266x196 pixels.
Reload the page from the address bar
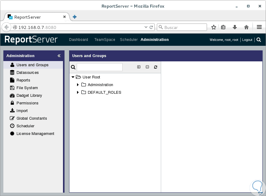[x=151, y=27]
